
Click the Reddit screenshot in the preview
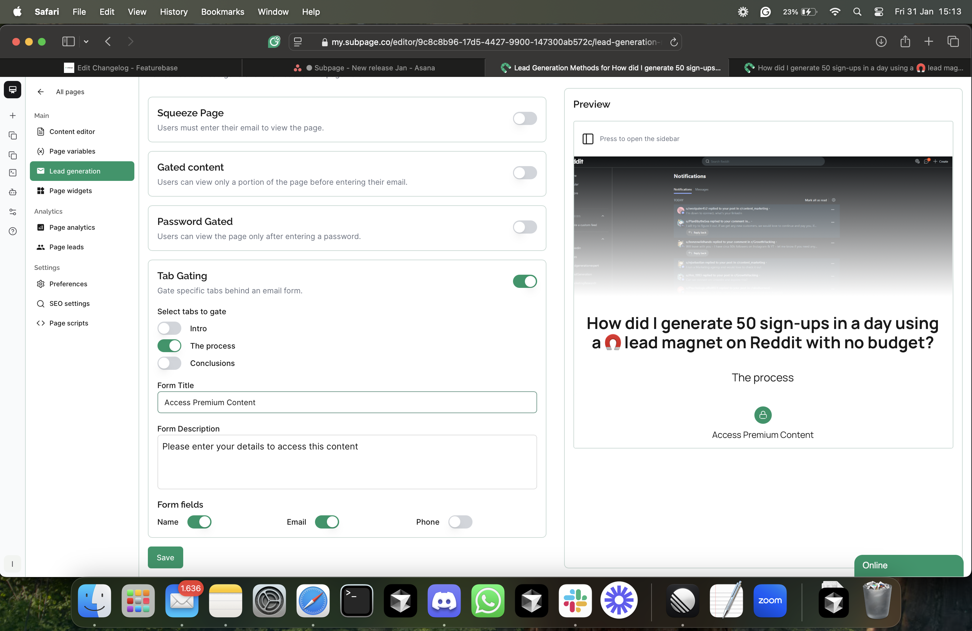point(763,227)
